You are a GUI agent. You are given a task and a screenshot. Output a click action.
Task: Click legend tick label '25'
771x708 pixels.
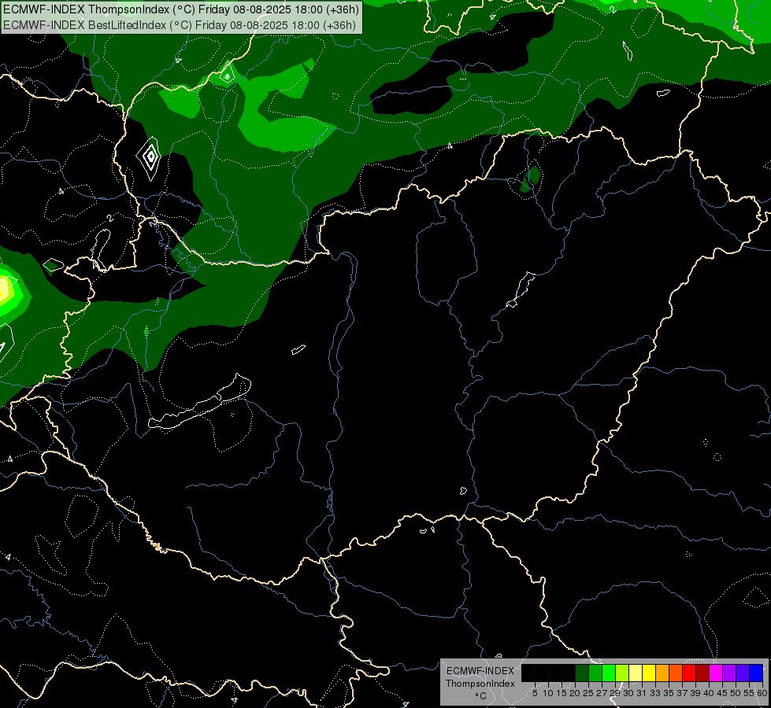click(x=588, y=693)
